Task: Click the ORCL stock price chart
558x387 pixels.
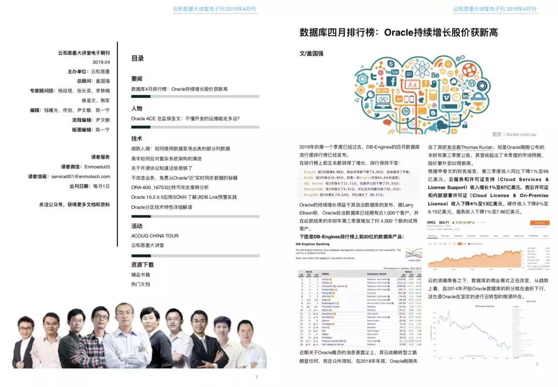Action: (488, 245)
